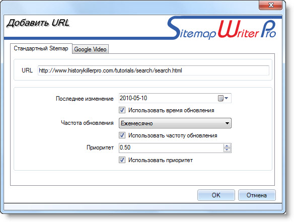Viewport: 294px width, 222px height.
Task: Click into the URL text field
Action: click(154, 70)
